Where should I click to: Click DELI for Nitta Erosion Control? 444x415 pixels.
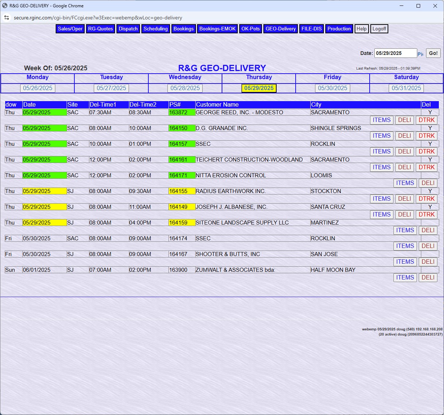click(428, 183)
